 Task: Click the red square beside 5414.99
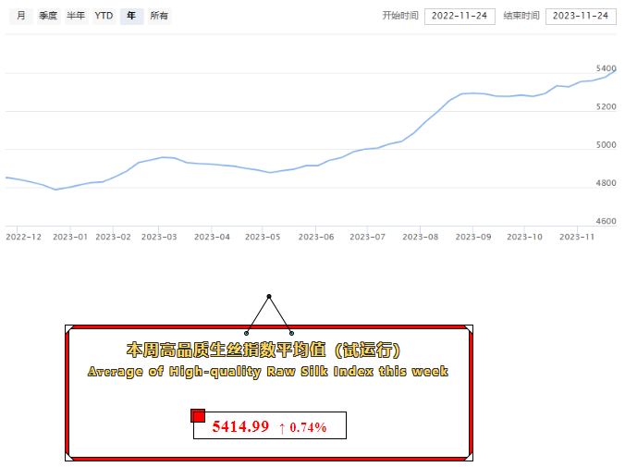point(198,415)
